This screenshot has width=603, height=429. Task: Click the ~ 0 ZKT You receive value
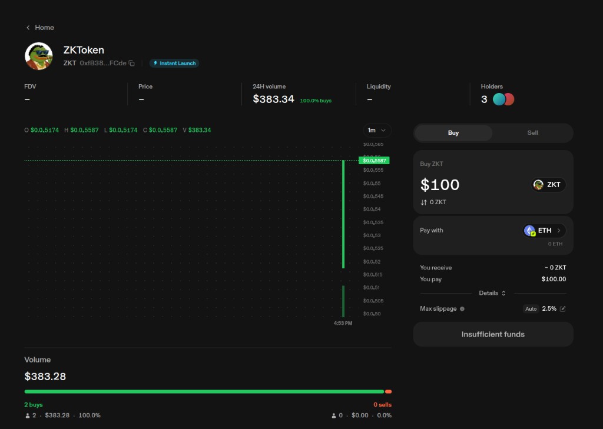(555, 268)
